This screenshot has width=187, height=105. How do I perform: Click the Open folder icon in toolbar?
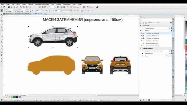[4, 7]
